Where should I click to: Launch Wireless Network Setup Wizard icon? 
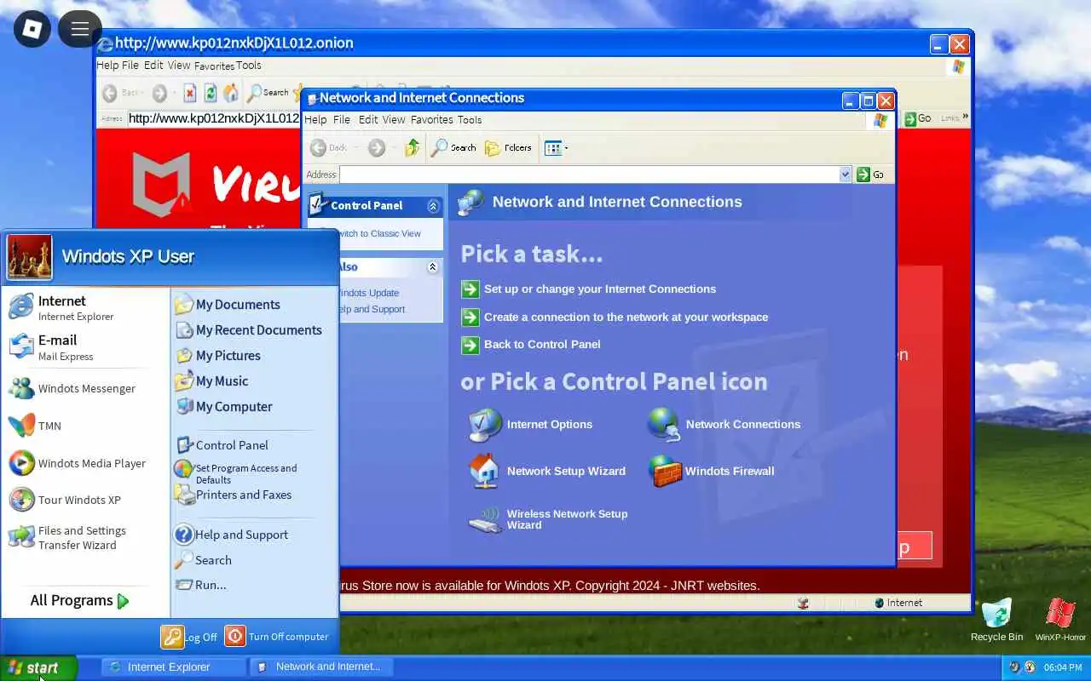coord(549,519)
